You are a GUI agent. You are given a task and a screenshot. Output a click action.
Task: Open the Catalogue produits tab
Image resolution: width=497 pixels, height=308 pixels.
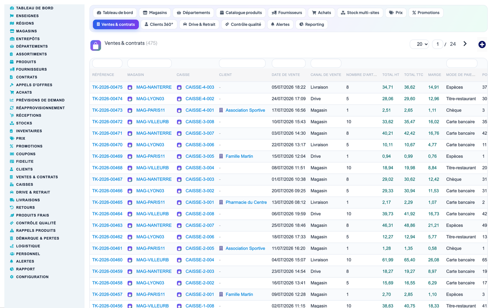[241, 13]
